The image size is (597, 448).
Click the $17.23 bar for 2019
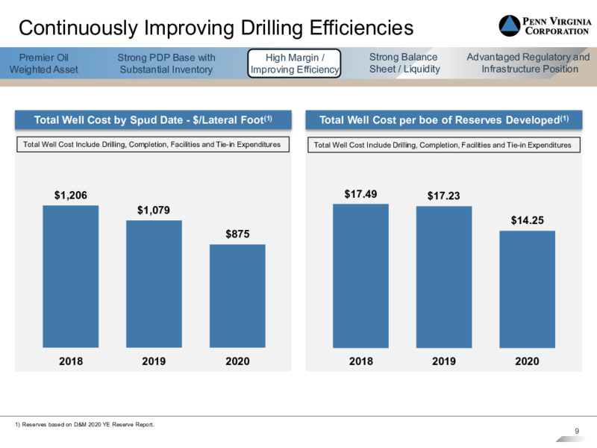(444, 277)
